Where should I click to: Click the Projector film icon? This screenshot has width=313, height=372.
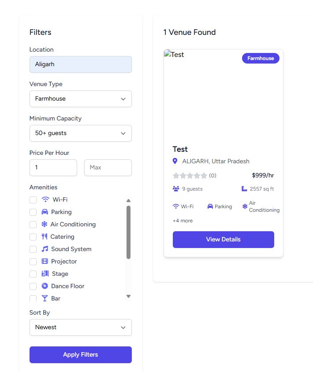click(45, 261)
